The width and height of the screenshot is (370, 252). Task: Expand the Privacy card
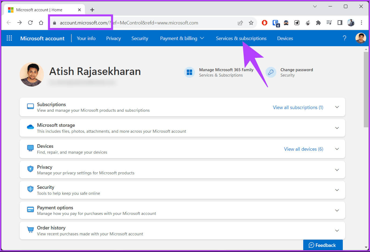click(337, 170)
